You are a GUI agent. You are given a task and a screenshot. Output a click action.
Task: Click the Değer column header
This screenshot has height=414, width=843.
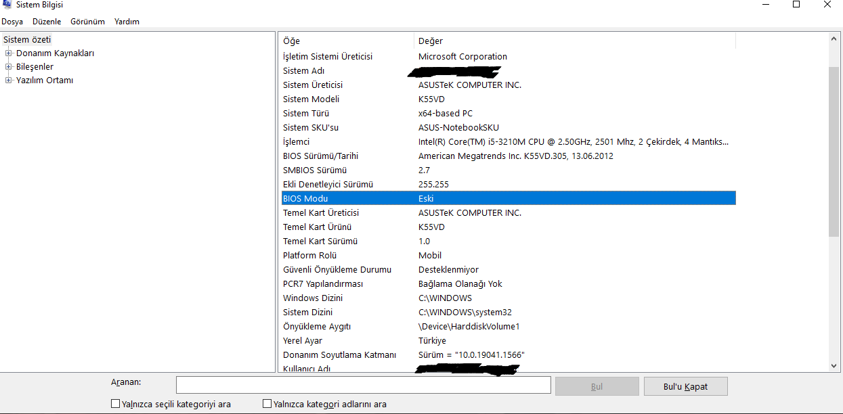(575, 41)
